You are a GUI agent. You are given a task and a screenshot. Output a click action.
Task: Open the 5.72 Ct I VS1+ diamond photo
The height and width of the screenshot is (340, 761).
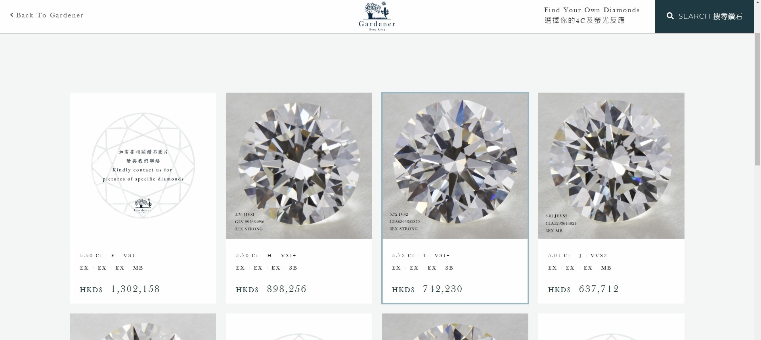[x=455, y=165]
